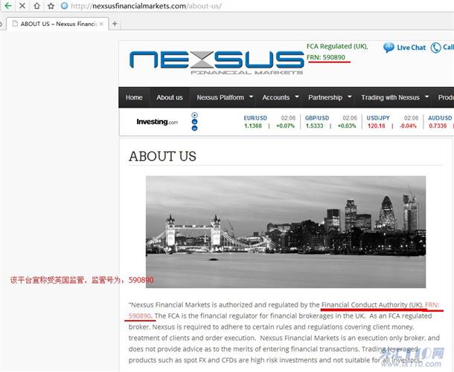
Task: Click middle blue ticker control button
Action: click(x=194, y=122)
